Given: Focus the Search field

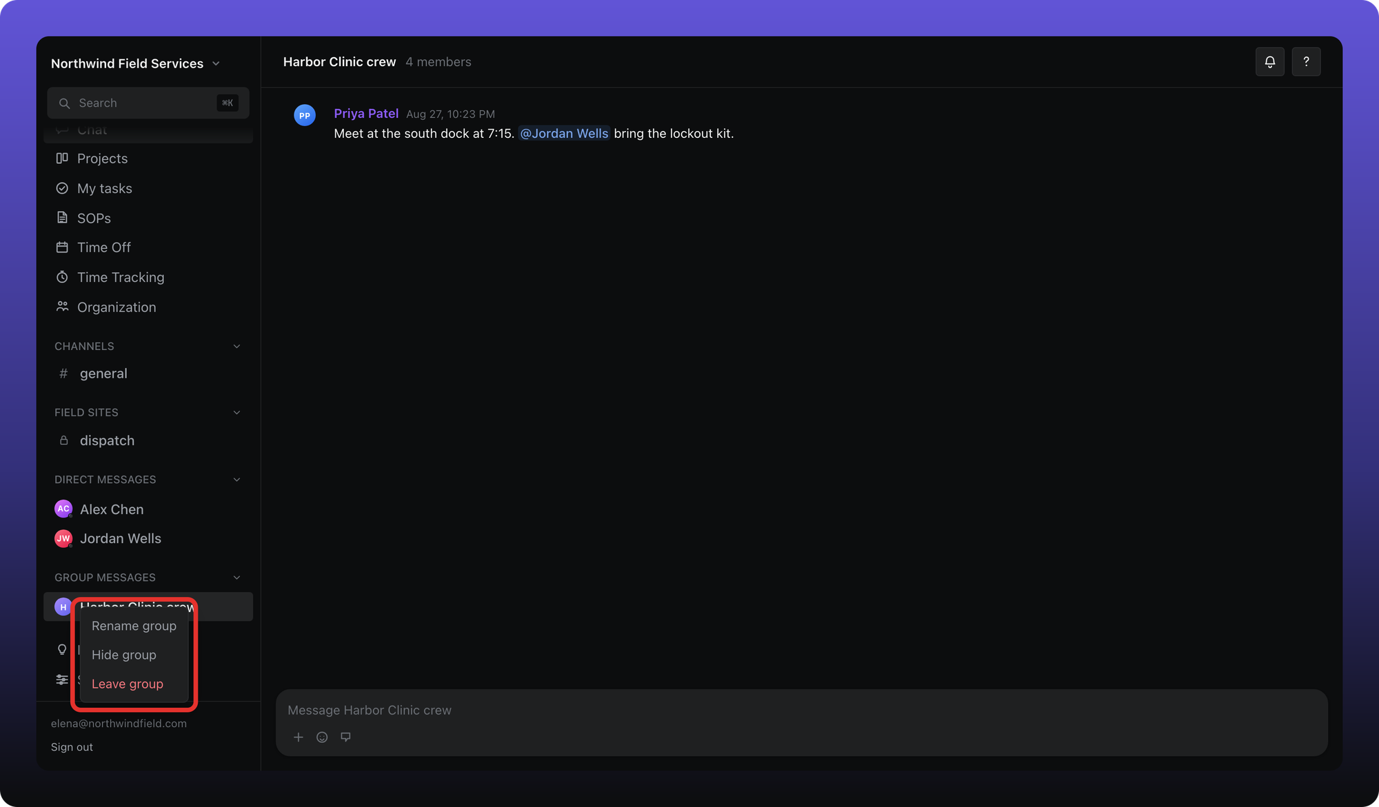Looking at the screenshot, I should pyautogui.click(x=148, y=103).
